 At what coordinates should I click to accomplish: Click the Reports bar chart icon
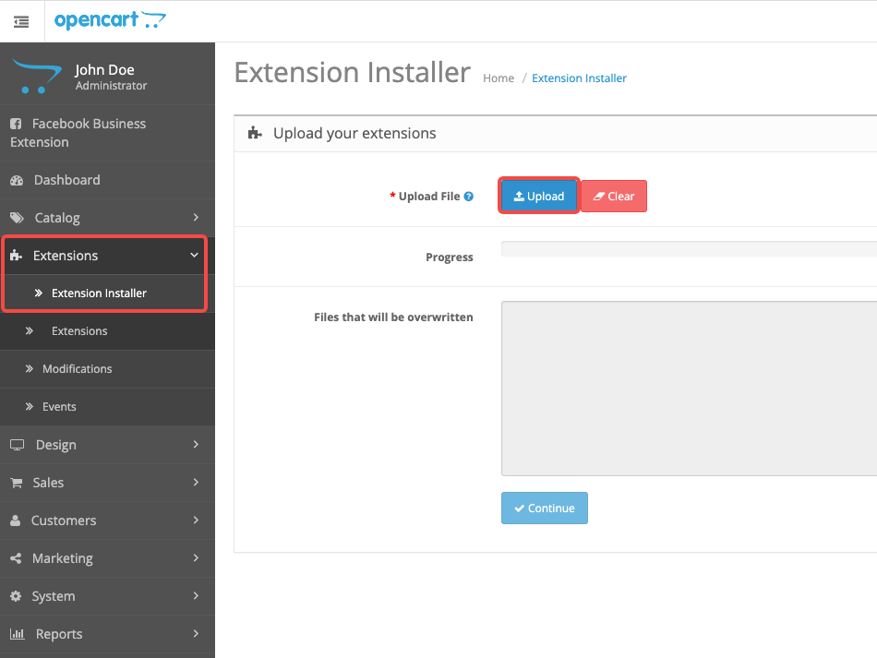click(x=18, y=634)
